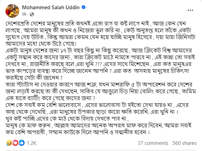Click the line starting একটা মানুষ দেশের জন্য ১৭
This screenshot has height=151, width=202.
click(99, 51)
